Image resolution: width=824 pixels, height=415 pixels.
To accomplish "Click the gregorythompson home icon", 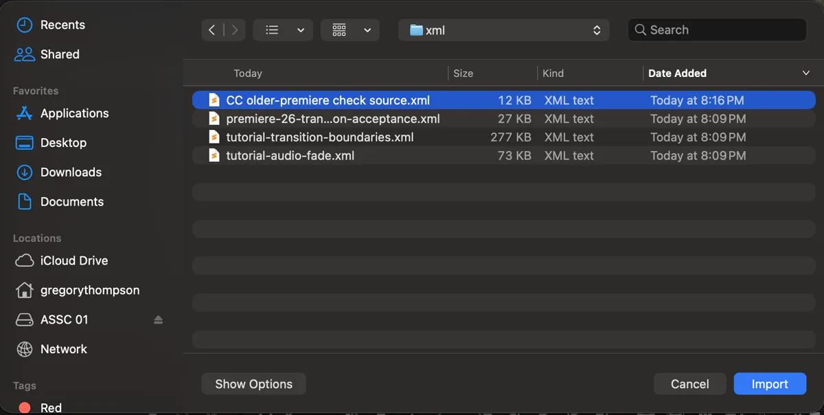I will click(x=25, y=290).
